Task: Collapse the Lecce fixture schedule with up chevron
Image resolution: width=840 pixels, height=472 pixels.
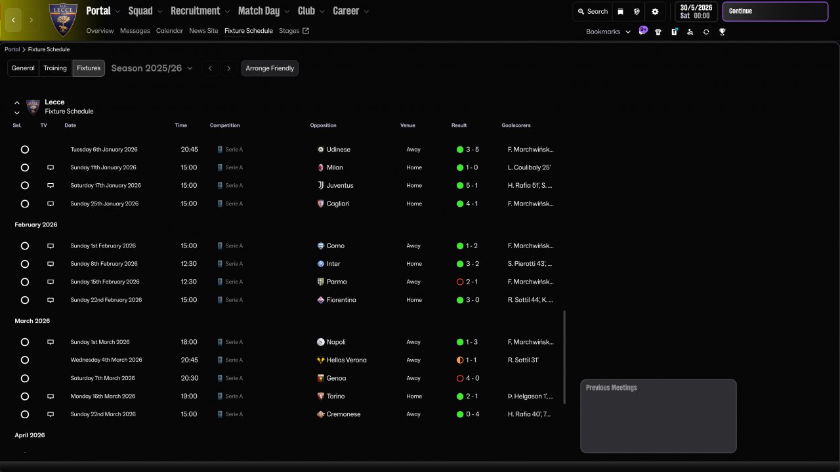Action: [x=17, y=103]
